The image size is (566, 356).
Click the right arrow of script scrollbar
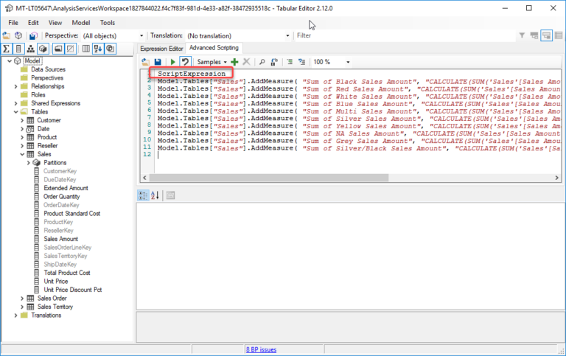556,178
